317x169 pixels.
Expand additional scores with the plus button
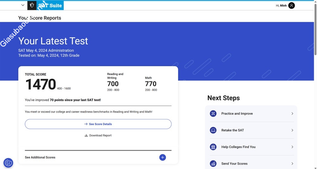click(162, 157)
